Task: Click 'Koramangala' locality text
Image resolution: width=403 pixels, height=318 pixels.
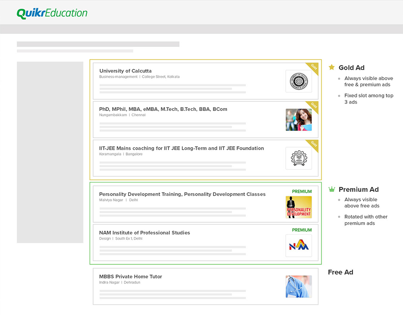Action: tap(110, 154)
